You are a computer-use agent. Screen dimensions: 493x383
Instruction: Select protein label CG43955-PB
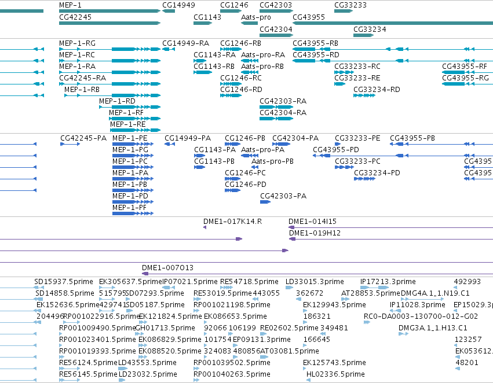(x=412, y=138)
